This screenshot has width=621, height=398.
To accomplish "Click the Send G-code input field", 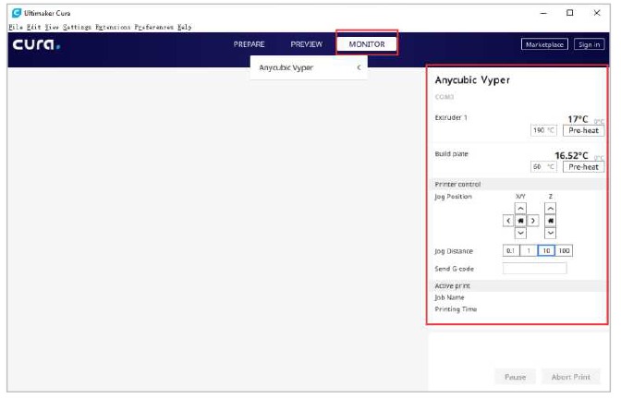I will point(535,268).
